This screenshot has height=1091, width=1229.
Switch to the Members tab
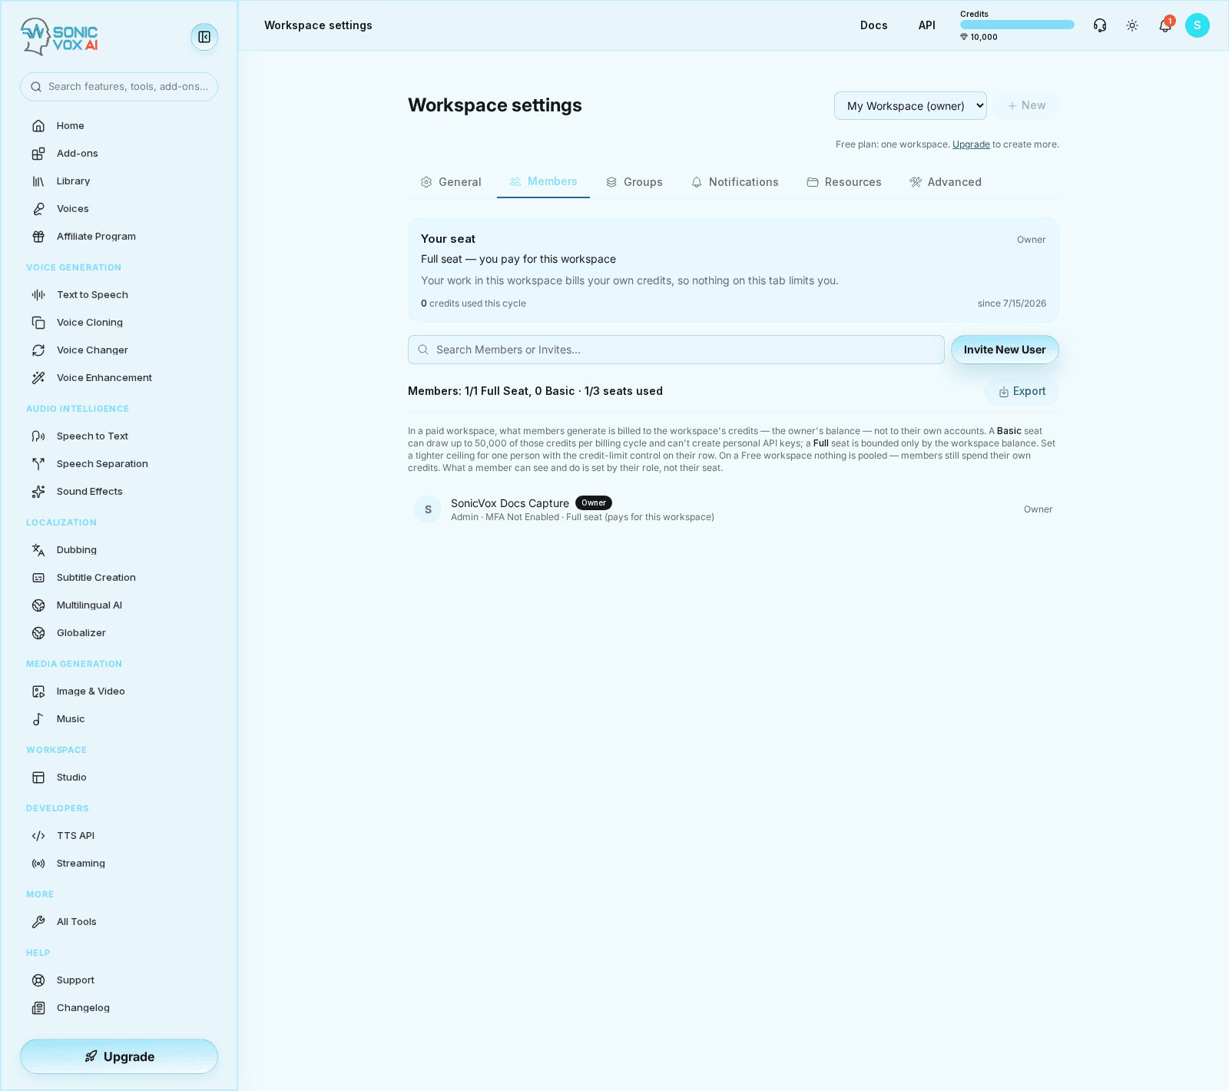coord(543,182)
